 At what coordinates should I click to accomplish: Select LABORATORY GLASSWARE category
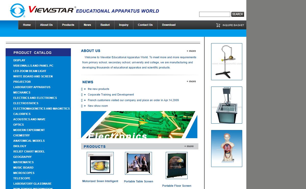pyautogui.click(x=32, y=184)
